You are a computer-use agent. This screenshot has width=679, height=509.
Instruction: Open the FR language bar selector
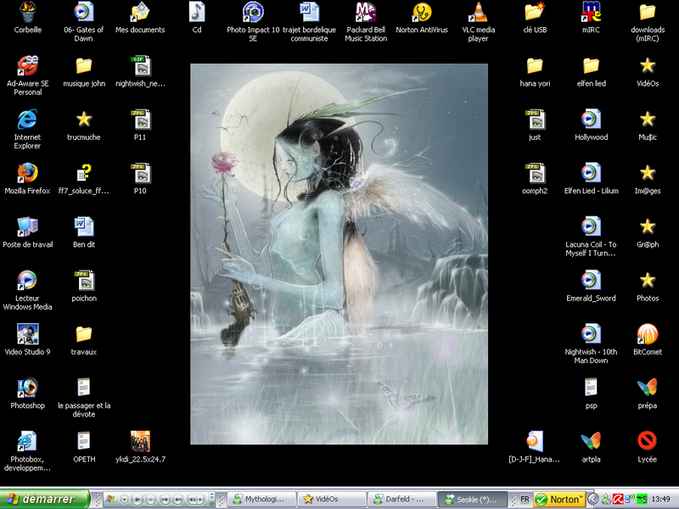coord(525,499)
